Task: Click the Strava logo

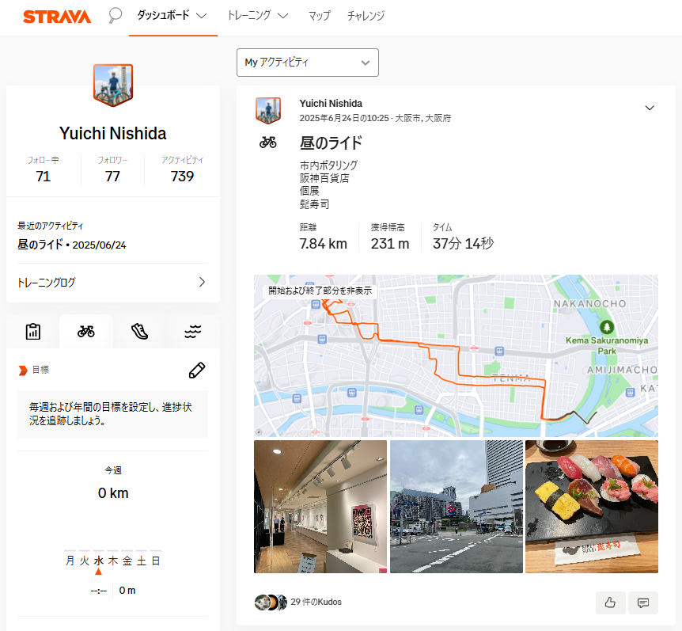Action: (57, 16)
